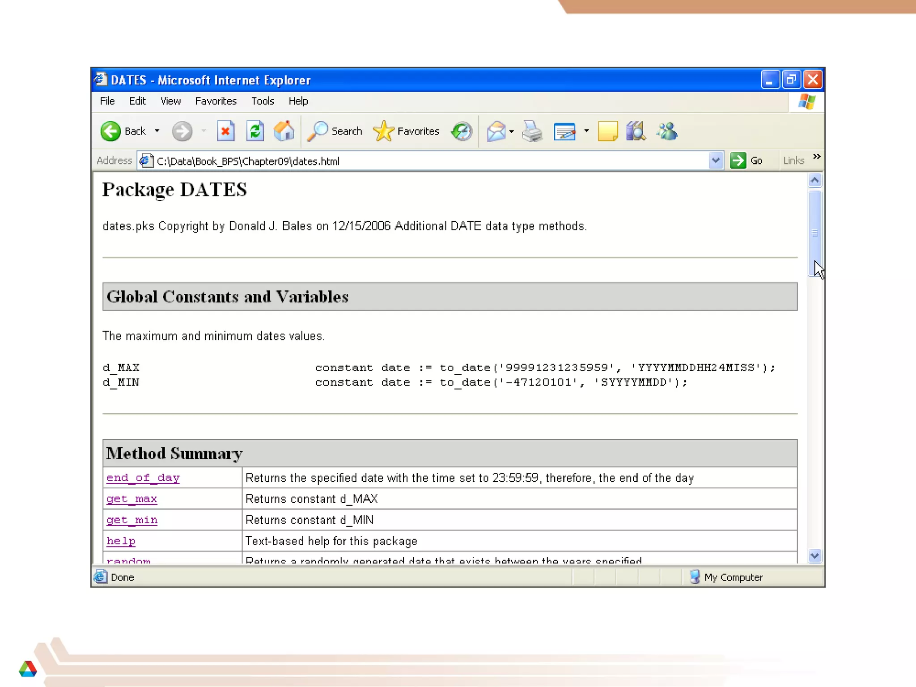This screenshot has height=687, width=916.
Task: Click the green Go arrow button
Action: point(738,161)
